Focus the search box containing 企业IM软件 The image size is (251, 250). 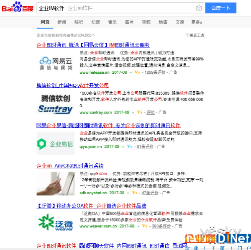(x=121, y=8)
